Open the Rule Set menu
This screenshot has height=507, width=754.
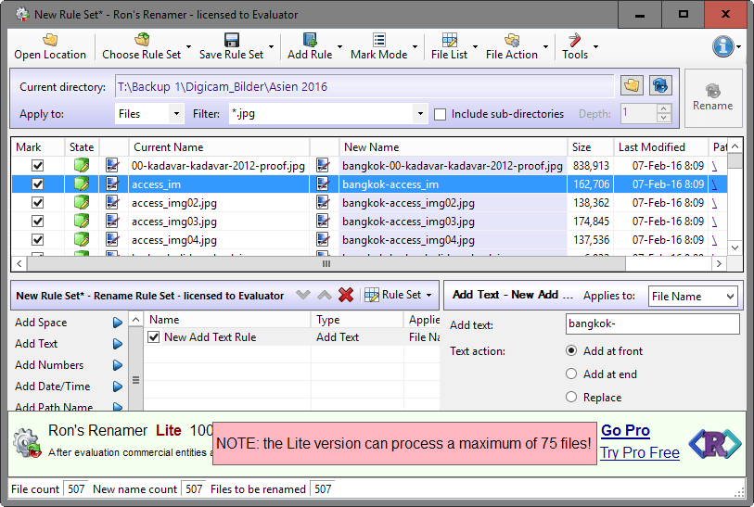400,295
